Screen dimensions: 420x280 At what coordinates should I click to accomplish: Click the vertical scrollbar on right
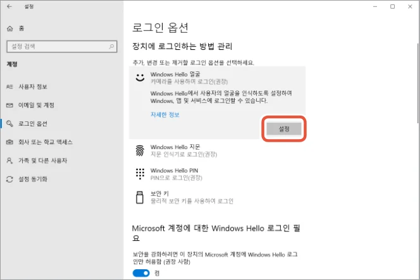tap(418, 83)
